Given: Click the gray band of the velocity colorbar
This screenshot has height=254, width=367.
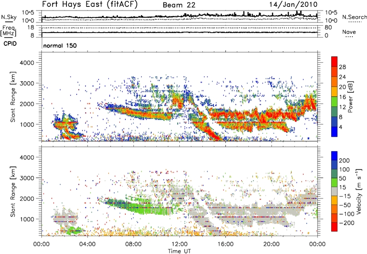Looking at the screenshot, I should [334, 191].
